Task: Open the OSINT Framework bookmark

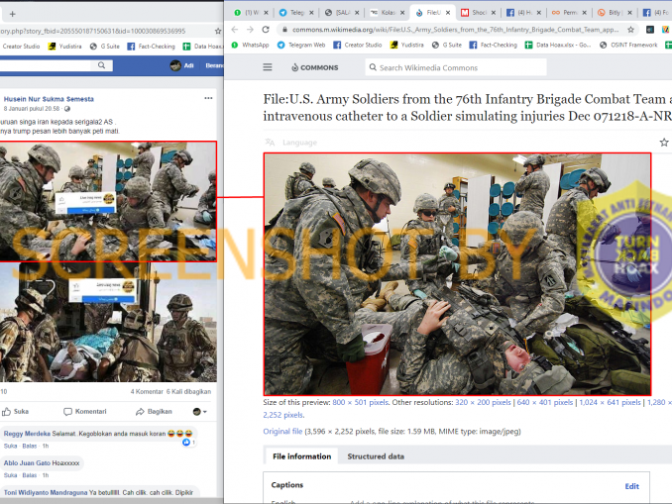Action: tap(628, 45)
